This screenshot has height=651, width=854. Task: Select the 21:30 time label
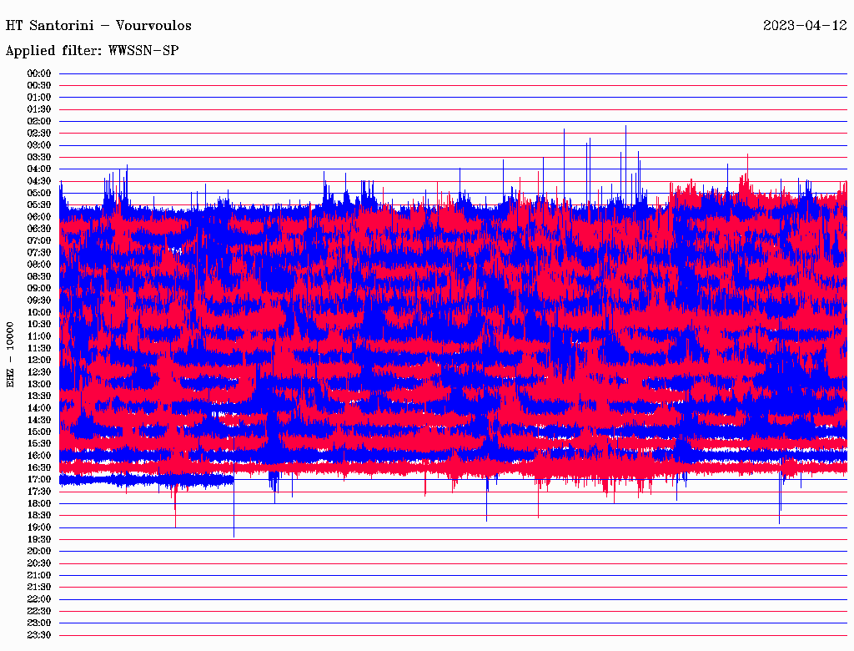coord(39,587)
